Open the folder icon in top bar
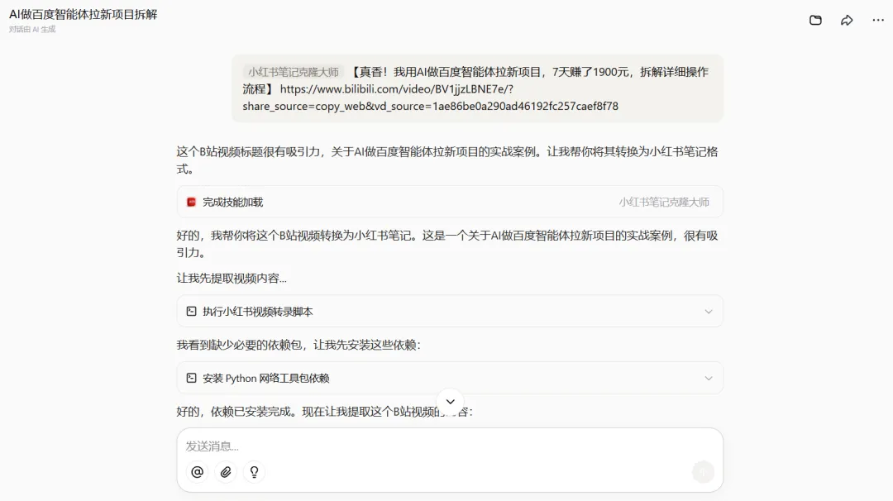 (x=815, y=21)
